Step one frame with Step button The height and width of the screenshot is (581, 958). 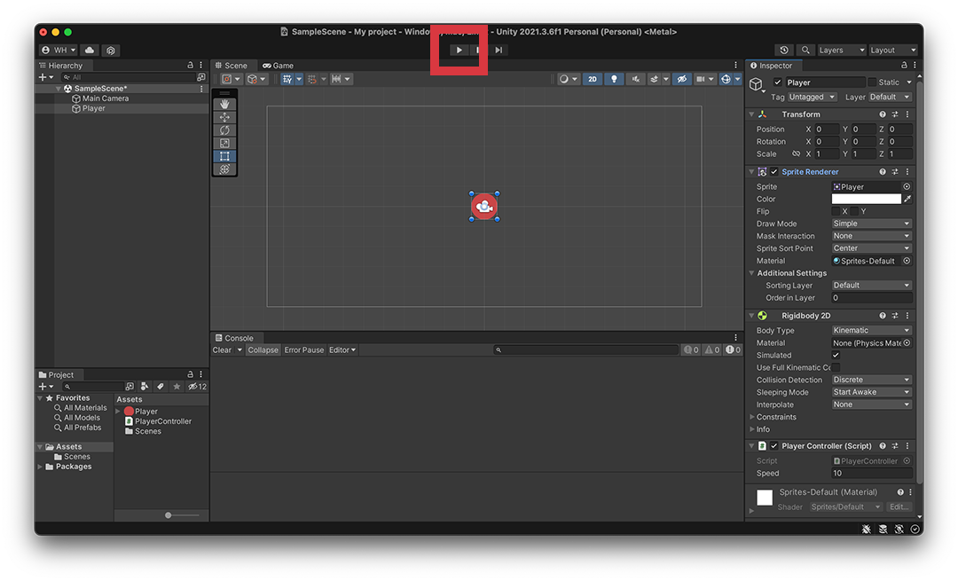[499, 50]
